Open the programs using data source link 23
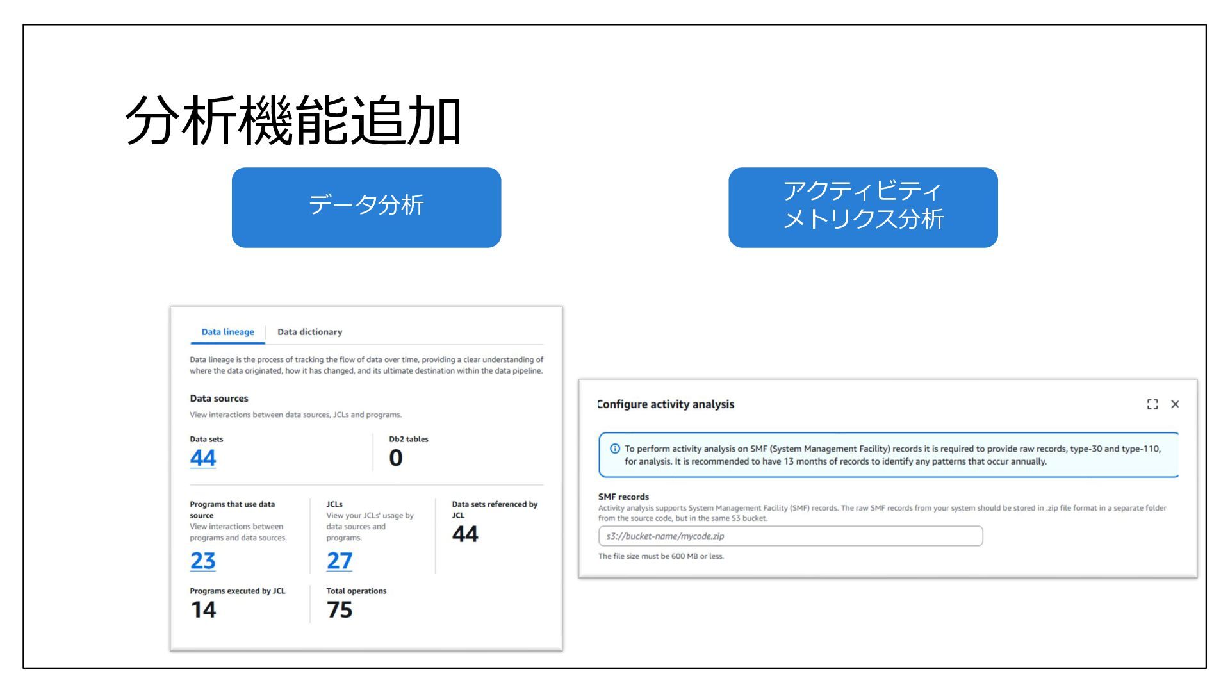1230x692 pixels. pyautogui.click(x=202, y=561)
